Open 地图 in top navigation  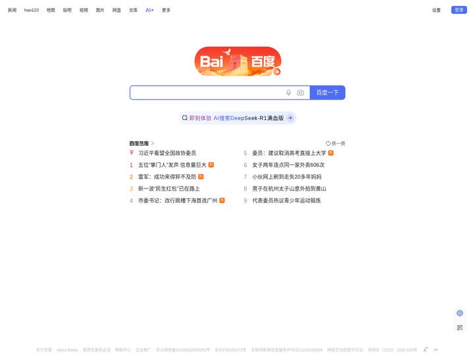click(51, 10)
